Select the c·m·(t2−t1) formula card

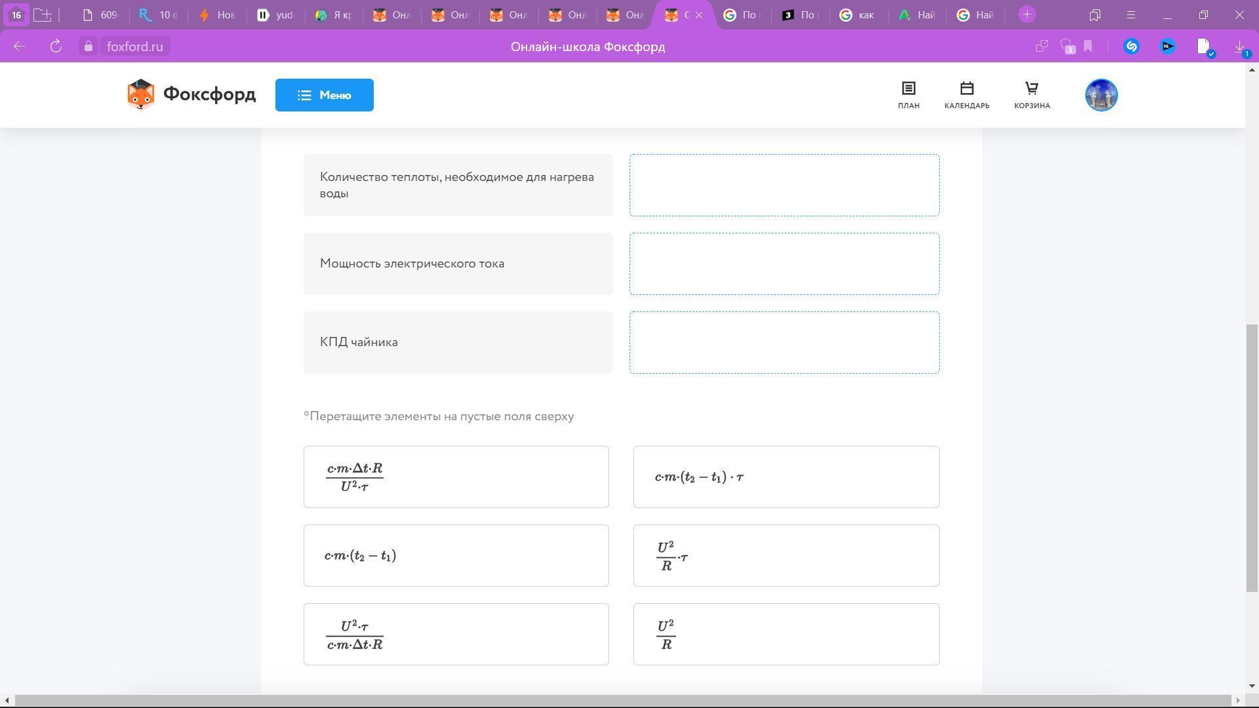[456, 555]
